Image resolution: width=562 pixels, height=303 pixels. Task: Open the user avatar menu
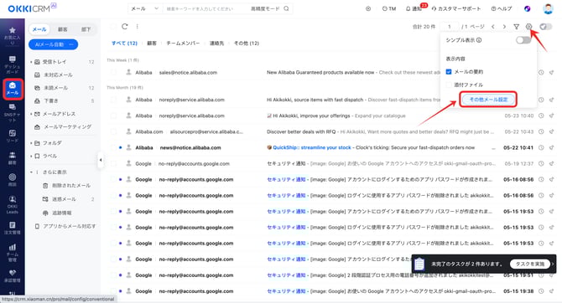(548, 8)
